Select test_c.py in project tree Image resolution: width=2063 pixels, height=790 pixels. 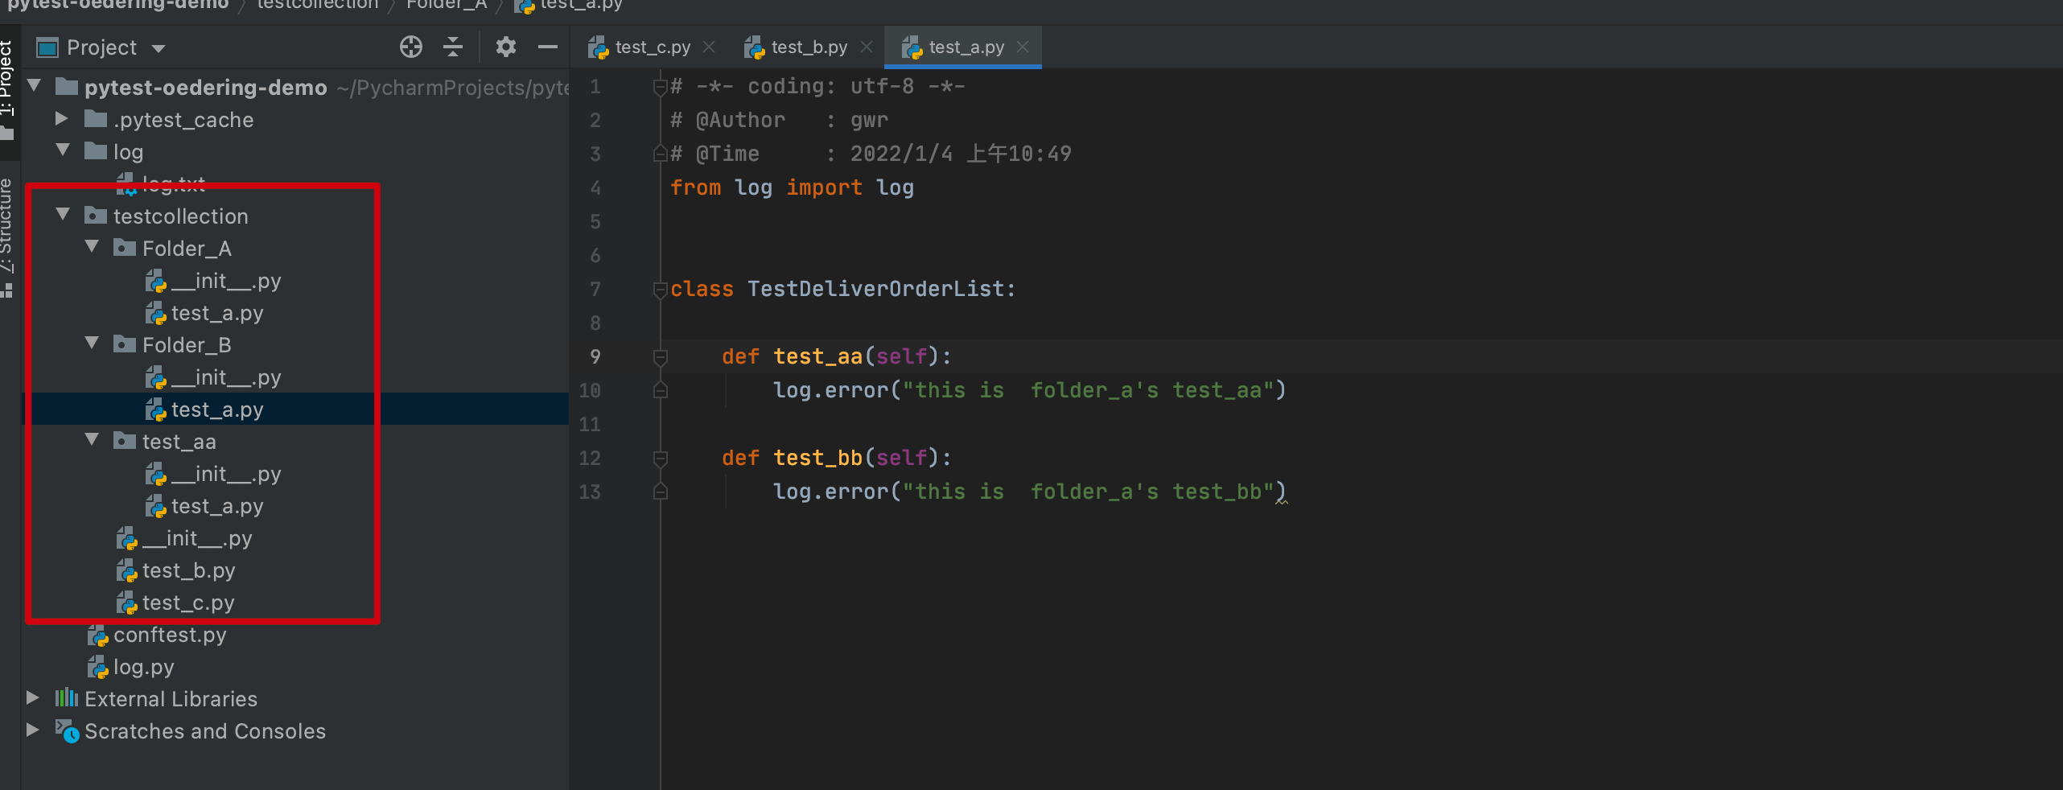188,603
